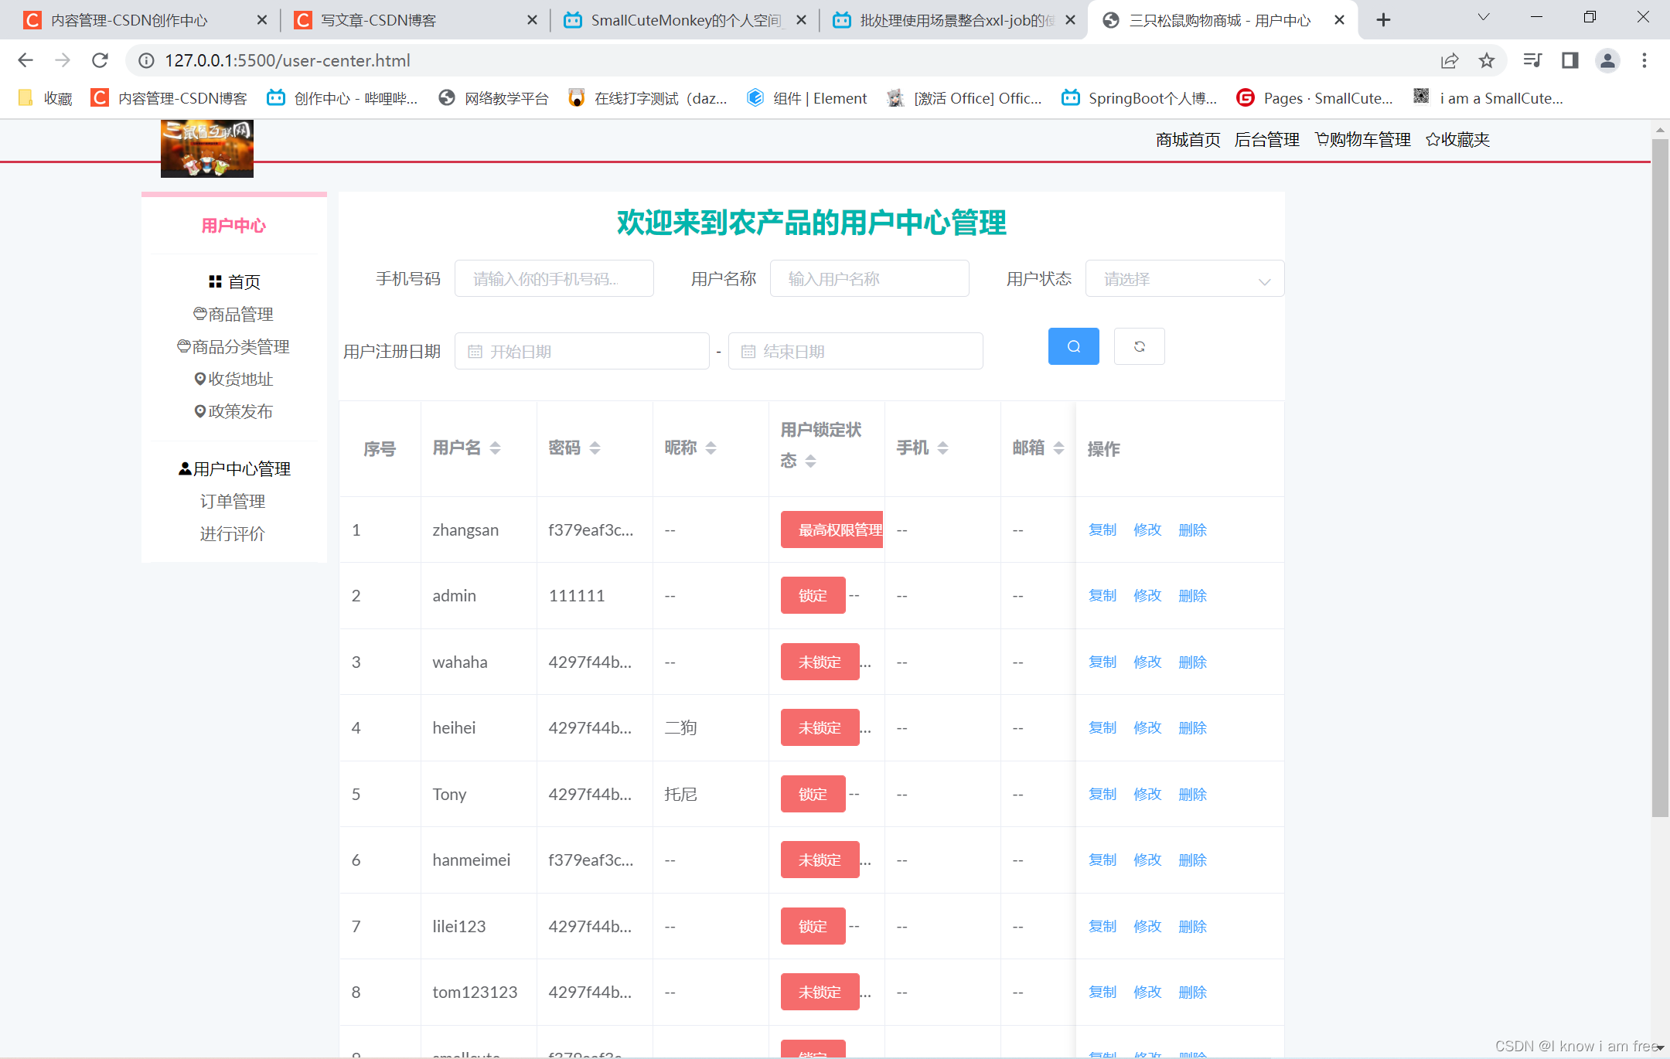Go back in browser history
Image resolution: width=1670 pixels, height=1059 pixels.
coord(25,60)
